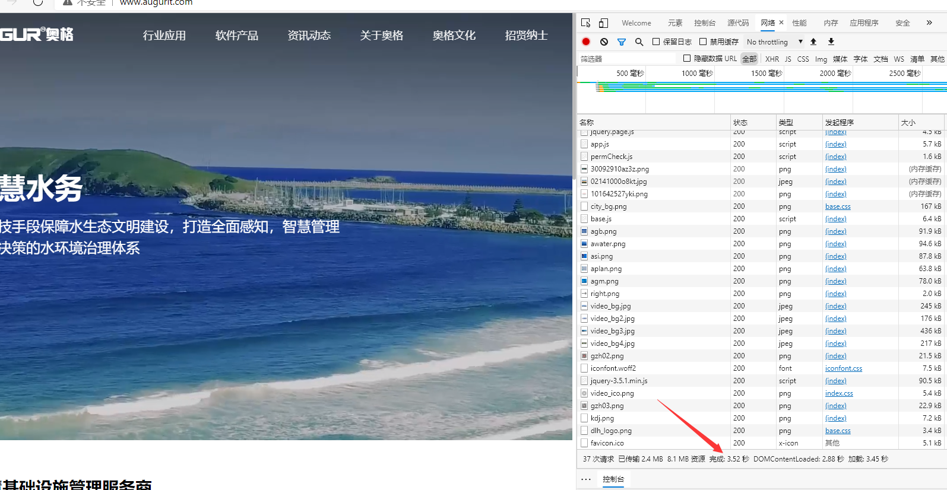Click export HAR download arrow icon
The height and width of the screenshot is (490, 947).
click(831, 42)
